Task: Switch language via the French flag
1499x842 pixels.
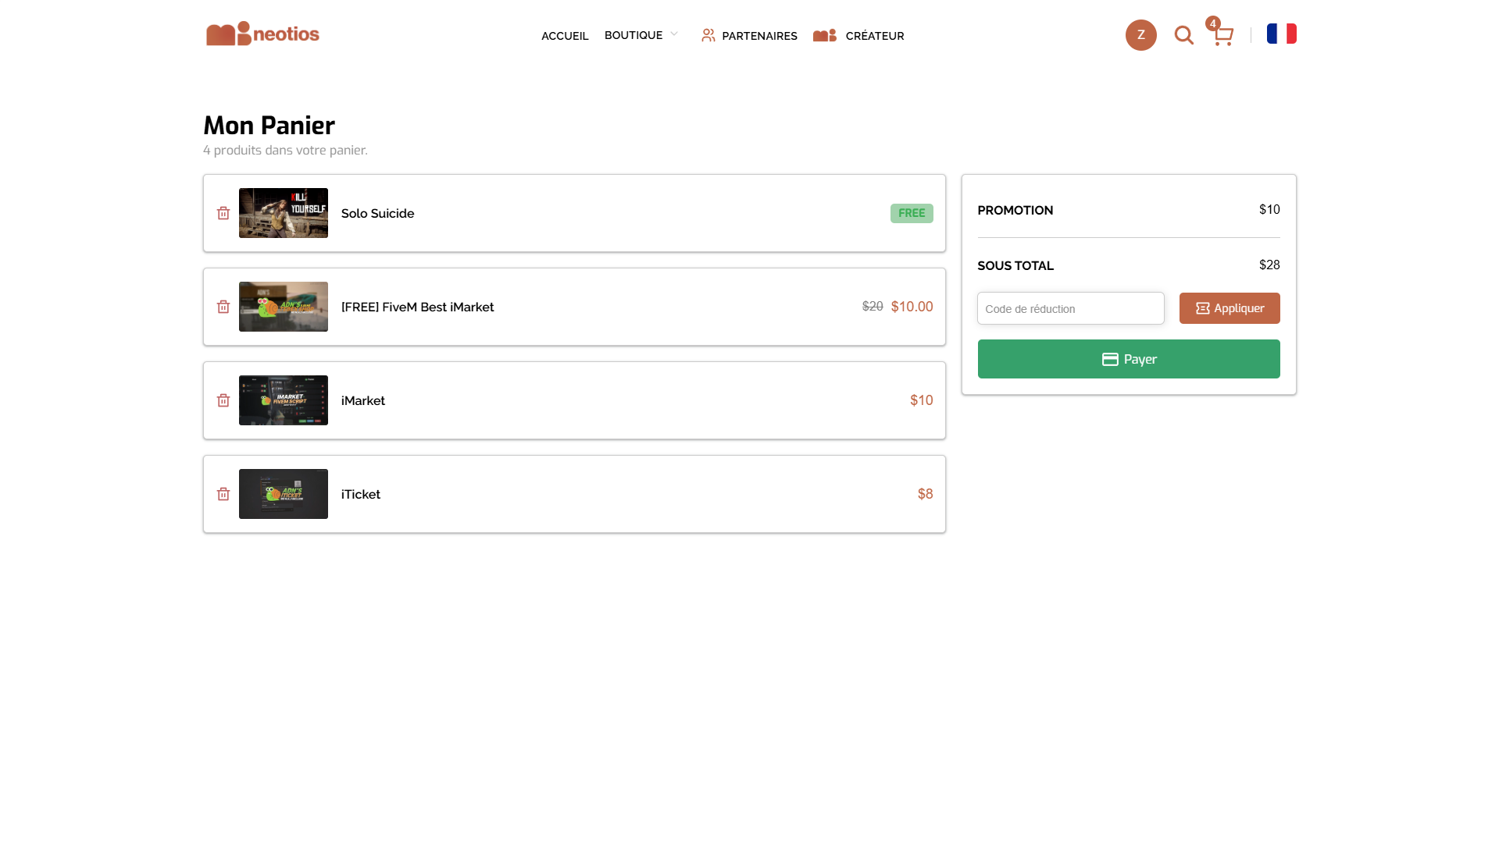Action: (1281, 34)
